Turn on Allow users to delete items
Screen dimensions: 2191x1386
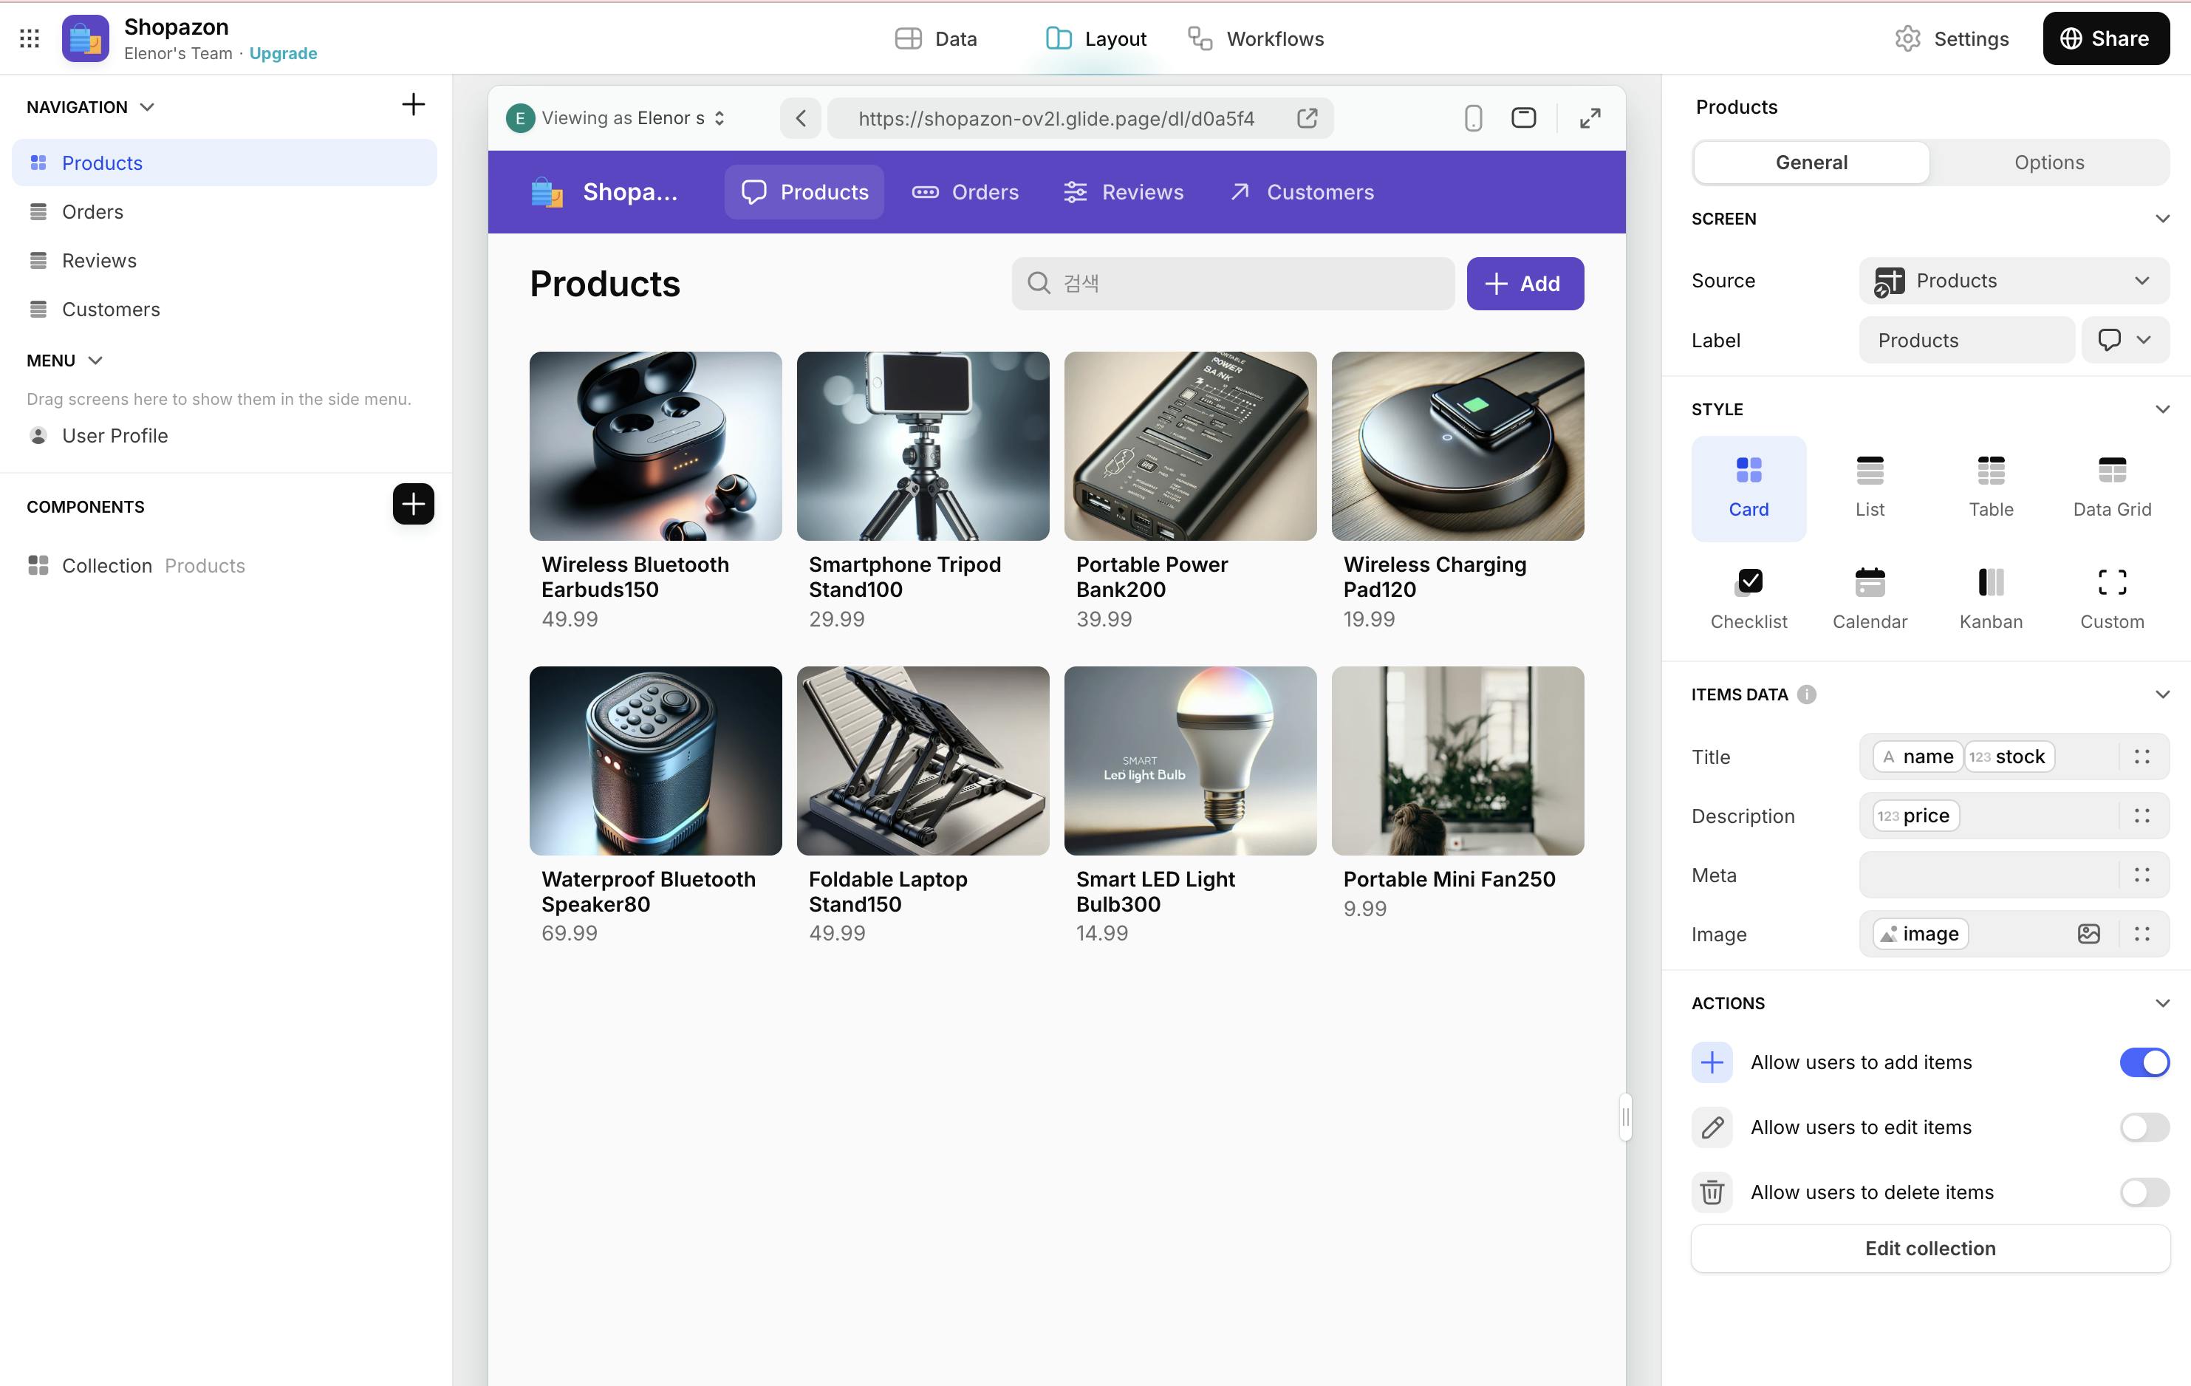click(x=2144, y=1192)
